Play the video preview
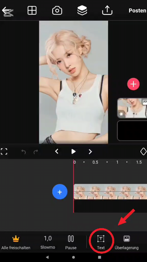Viewport: 147px width, 262px height. tap(73, 151)
